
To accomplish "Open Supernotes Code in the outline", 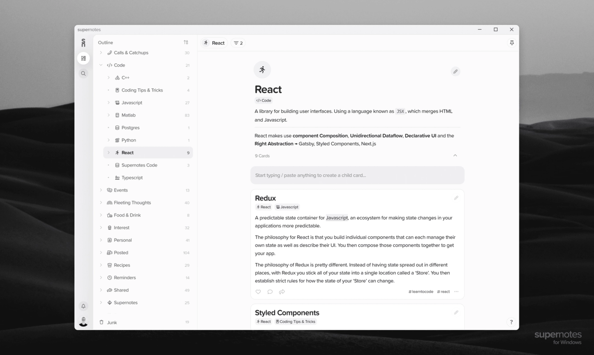I will pyautogui.click(x=148, y=165).
